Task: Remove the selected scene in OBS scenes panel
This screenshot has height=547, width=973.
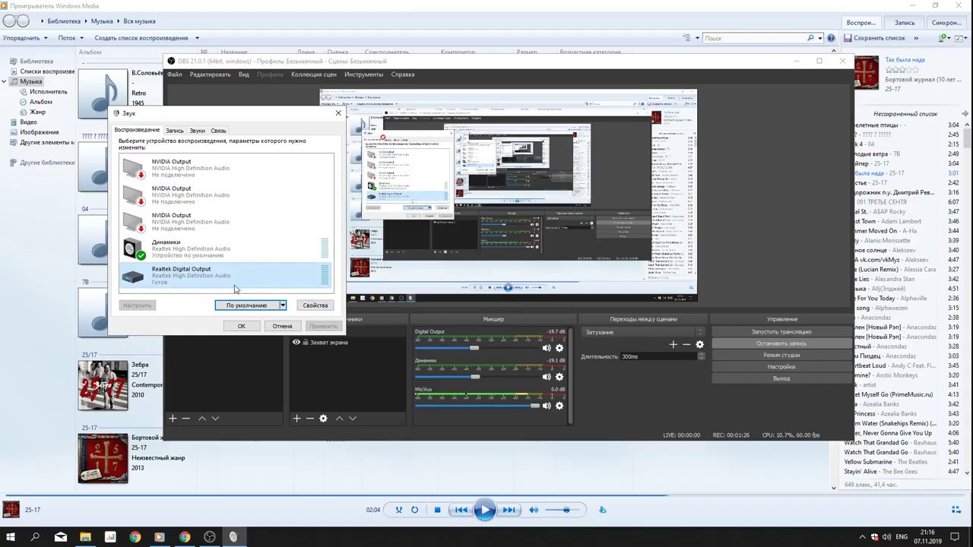Action: click(185, 419)
